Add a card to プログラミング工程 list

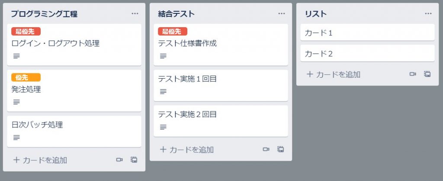point(40,160)
